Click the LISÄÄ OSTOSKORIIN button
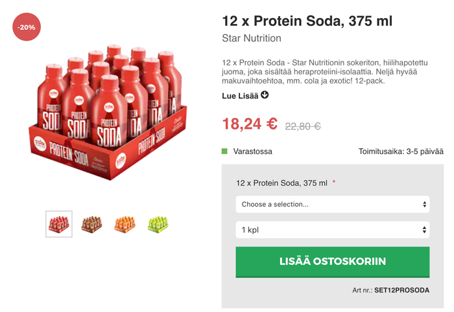Screen dimensions: 454x312 (x=332, y=262)
